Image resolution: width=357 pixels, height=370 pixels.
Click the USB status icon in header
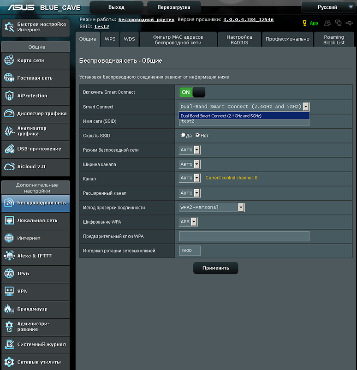(349, 23)
